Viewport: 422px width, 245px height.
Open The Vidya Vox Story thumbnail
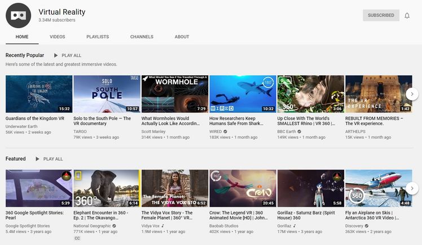(175, 188)
